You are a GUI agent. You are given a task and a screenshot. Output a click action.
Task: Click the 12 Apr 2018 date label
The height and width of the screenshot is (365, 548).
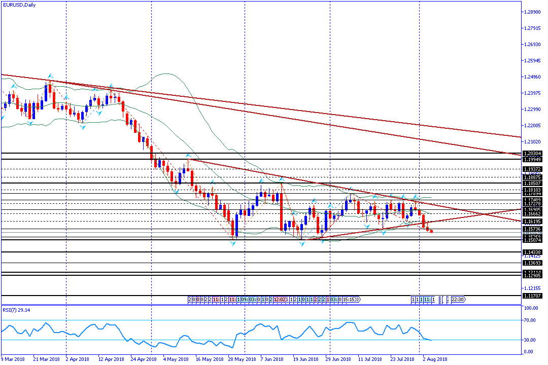(x=111, y=359)
